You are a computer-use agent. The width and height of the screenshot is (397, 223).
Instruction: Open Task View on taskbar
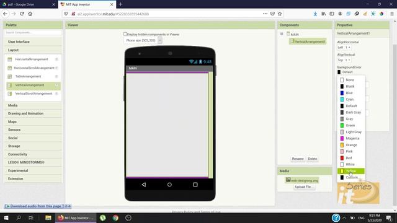tap(31, 217)
